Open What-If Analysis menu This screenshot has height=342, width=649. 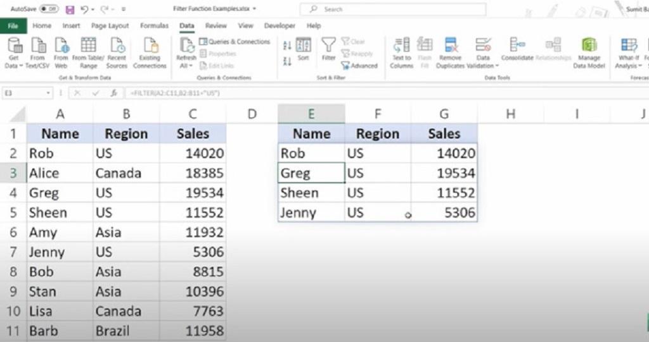629,53
